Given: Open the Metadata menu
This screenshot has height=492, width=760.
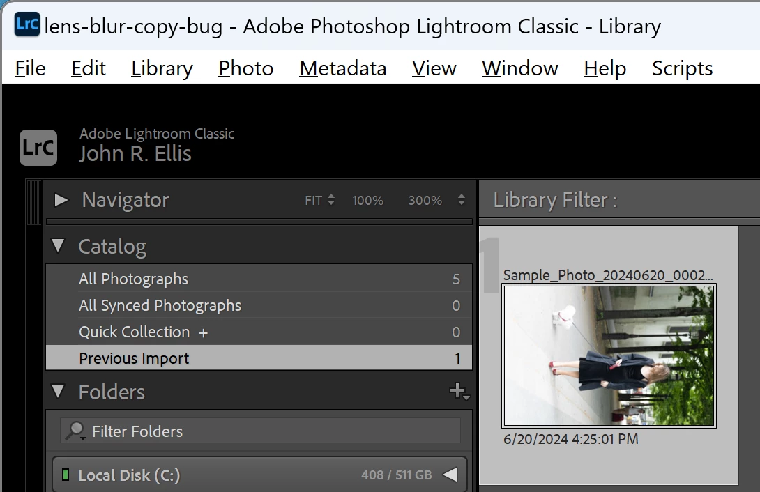Looking at the screenshot, I should (x=342, y=68).
